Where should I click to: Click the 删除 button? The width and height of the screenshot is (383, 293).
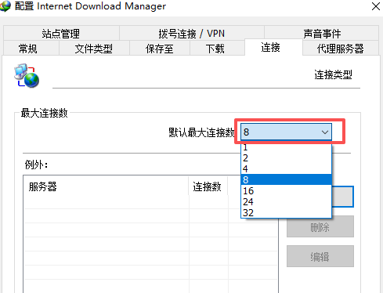pos(320,226)
